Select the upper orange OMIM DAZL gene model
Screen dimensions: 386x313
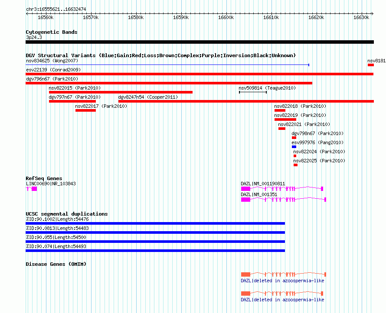284,274
